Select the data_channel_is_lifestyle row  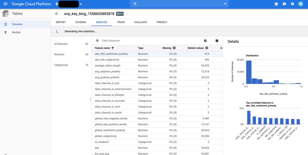(x=157, y=95)
